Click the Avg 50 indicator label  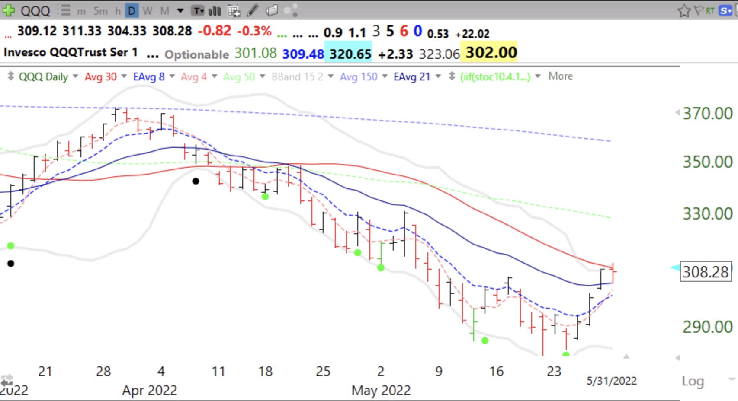tap(239, 77)
